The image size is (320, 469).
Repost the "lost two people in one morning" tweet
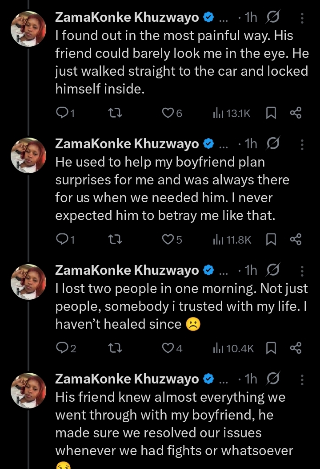click(116, 348)
